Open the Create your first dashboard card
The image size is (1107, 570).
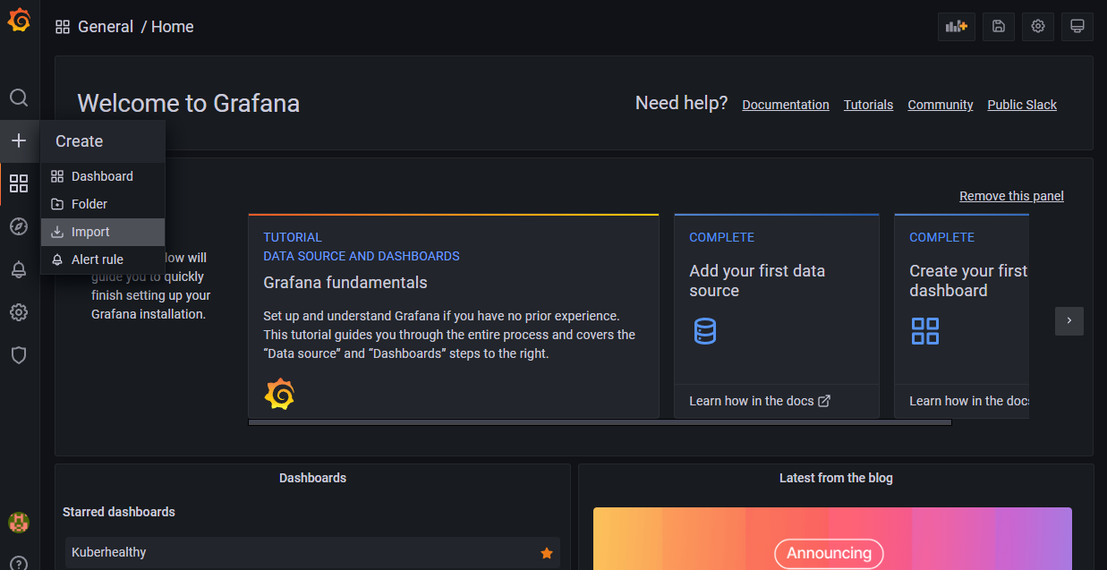(x=961, y=316)
